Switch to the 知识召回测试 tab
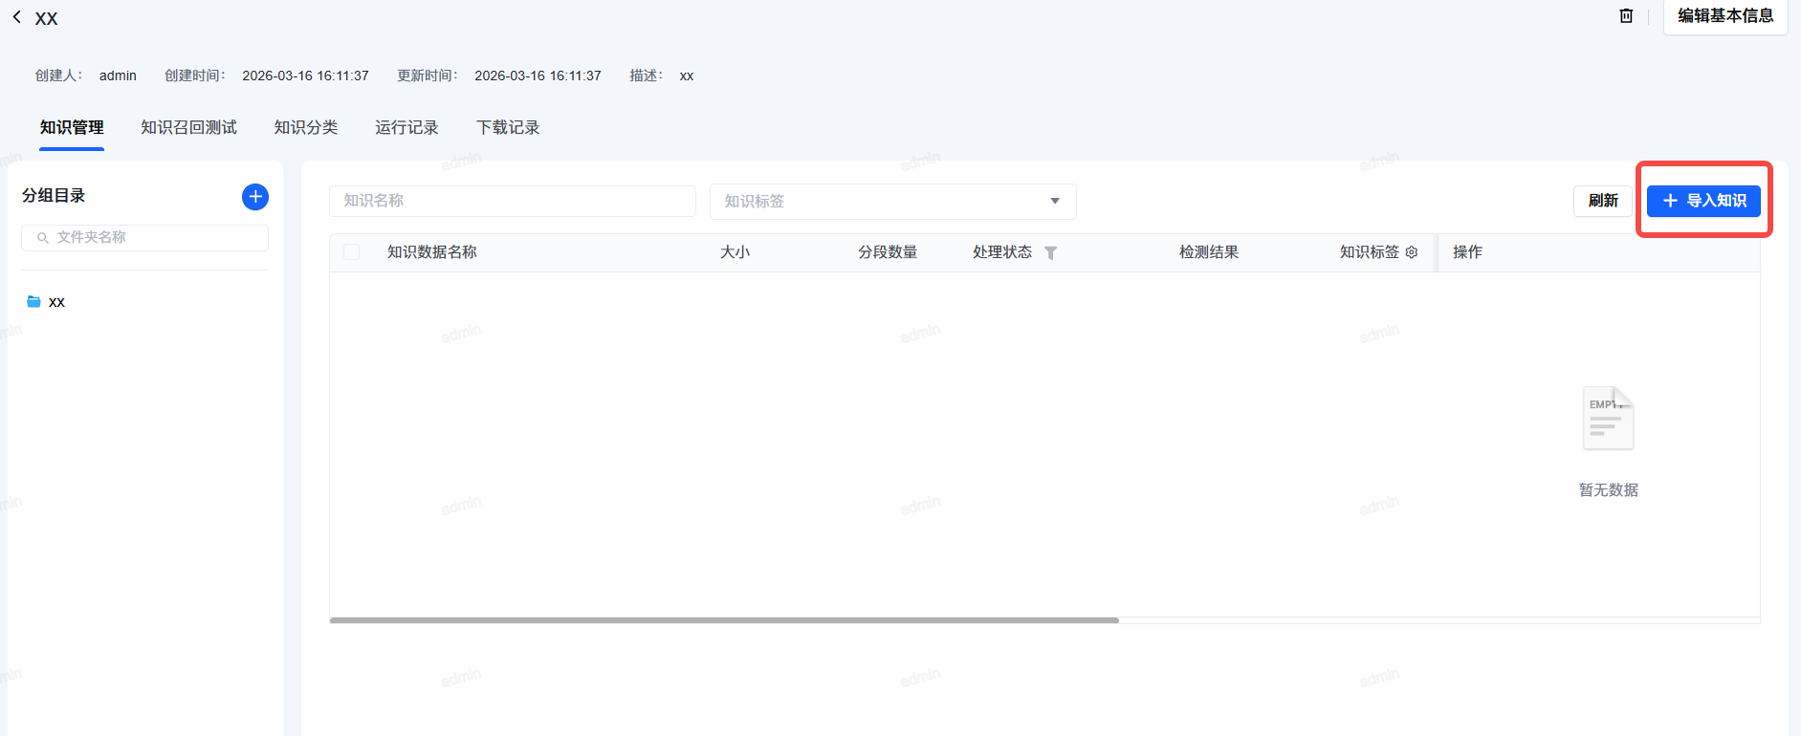 tap(188, 127)
